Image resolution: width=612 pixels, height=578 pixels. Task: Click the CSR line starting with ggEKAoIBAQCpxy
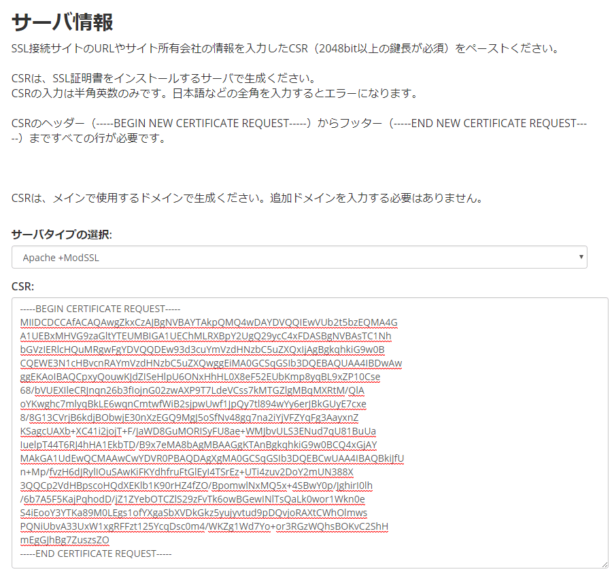[x=200, y=377]
